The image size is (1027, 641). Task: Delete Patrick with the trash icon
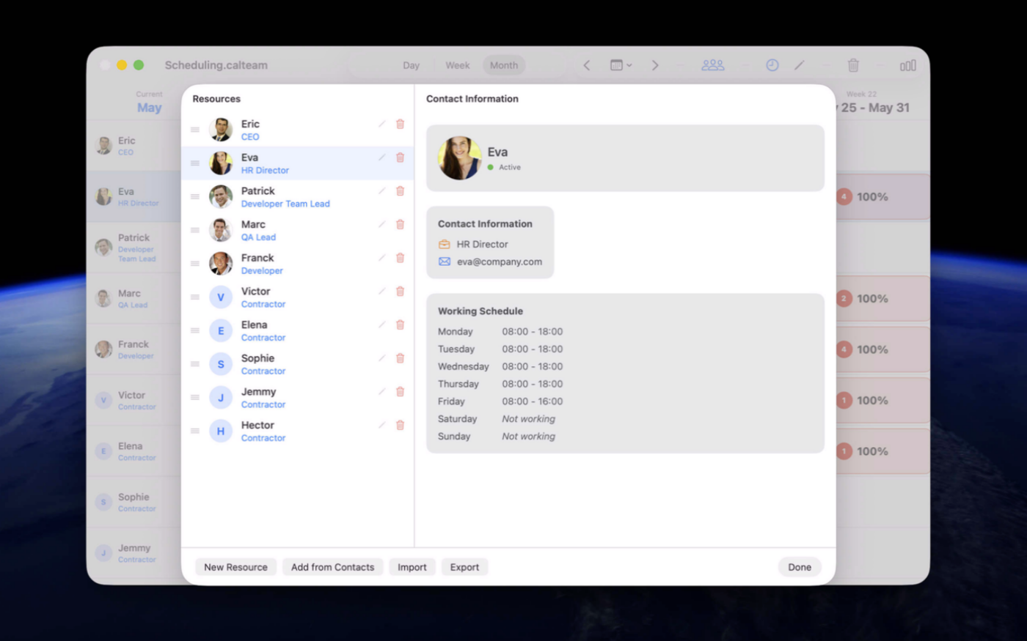click(400, 191)
